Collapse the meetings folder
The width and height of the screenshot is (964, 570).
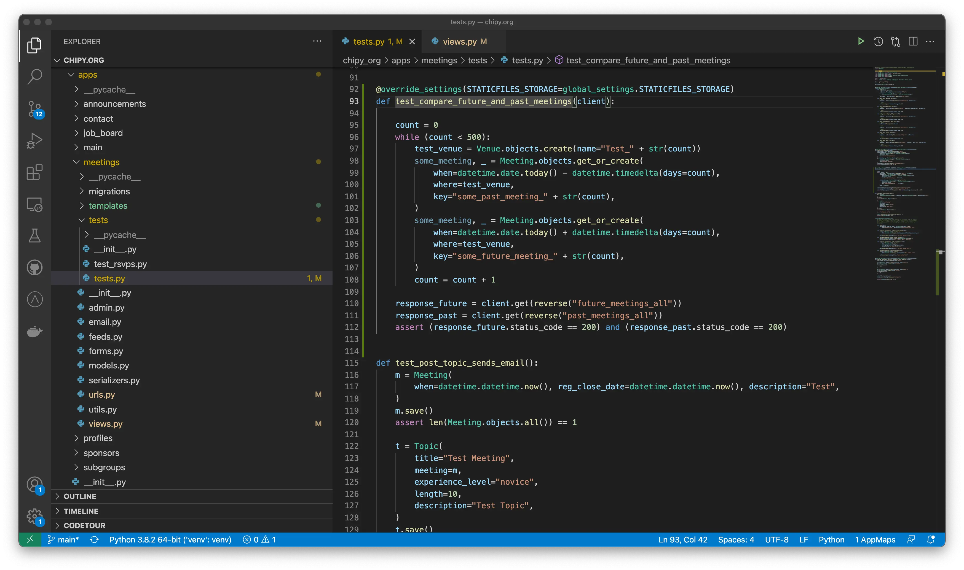click(191, 162)
